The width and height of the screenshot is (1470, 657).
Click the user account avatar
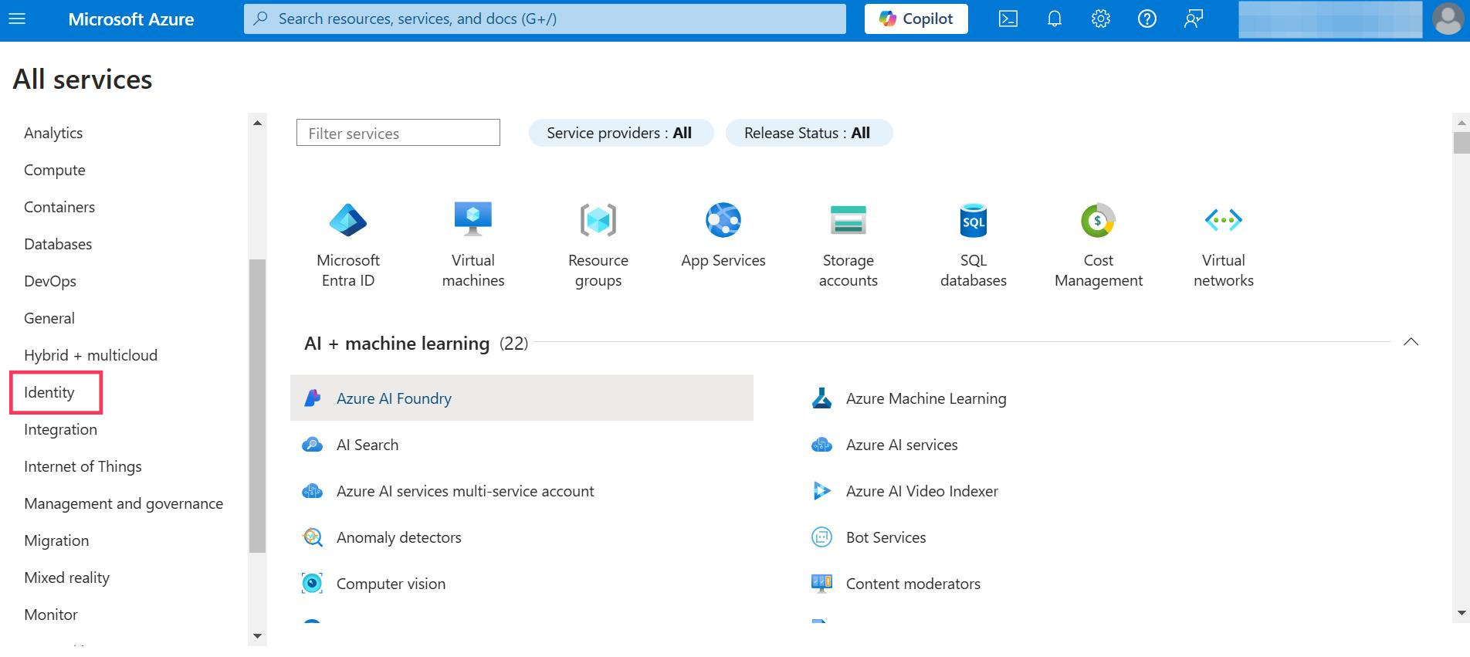point(1448,19)
